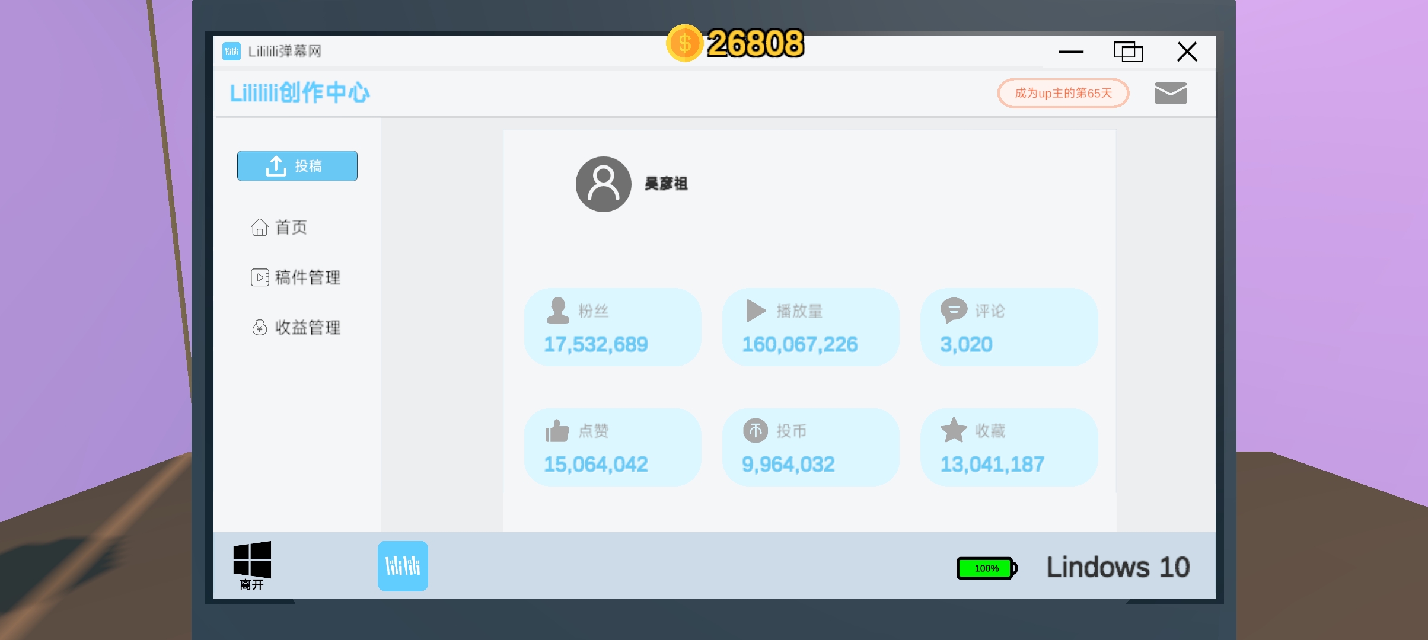Click the 粉丝 17,532,689 stat card
The height and width of the screenshot is (640, 1428).
point(613,327)
